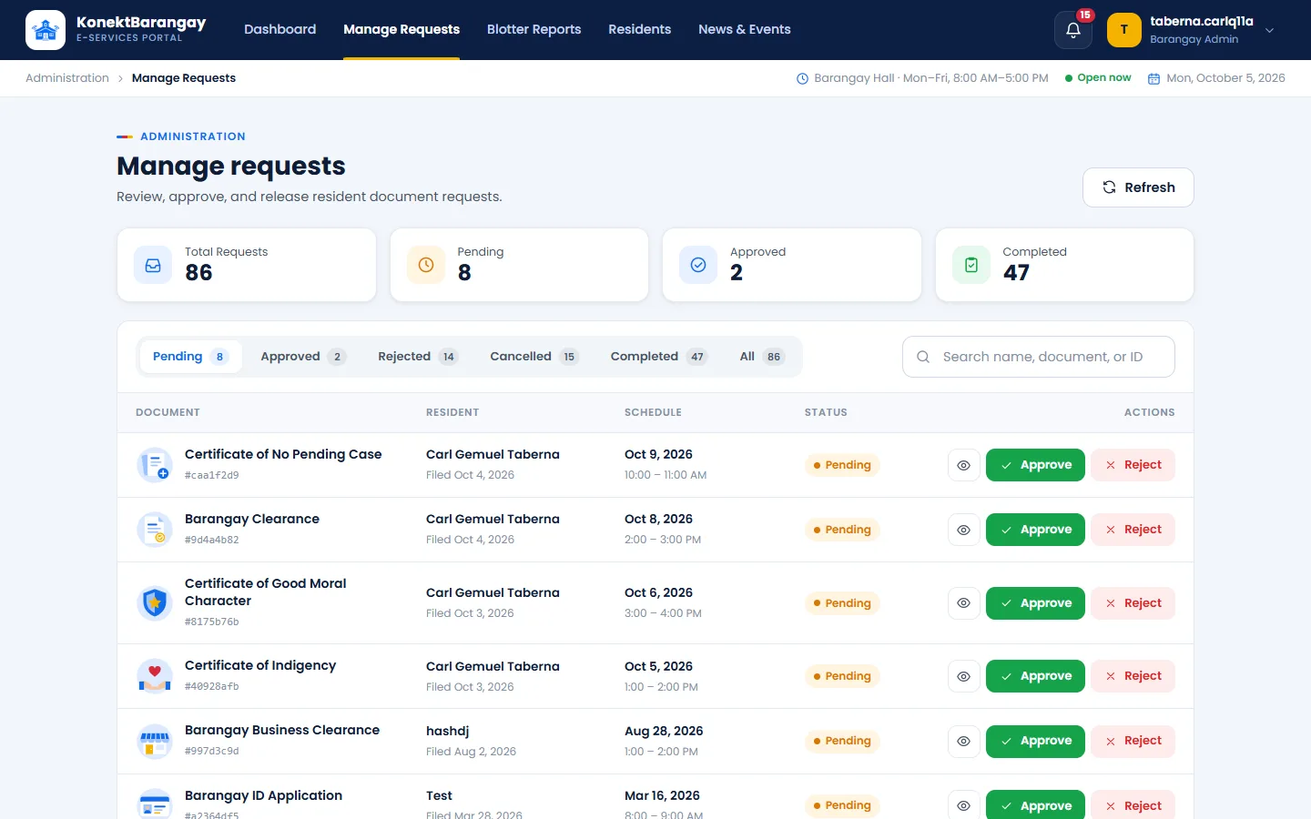Click request ID #caa1f2d9
This screenshot has width=1311, height=819.
[211, 475]
